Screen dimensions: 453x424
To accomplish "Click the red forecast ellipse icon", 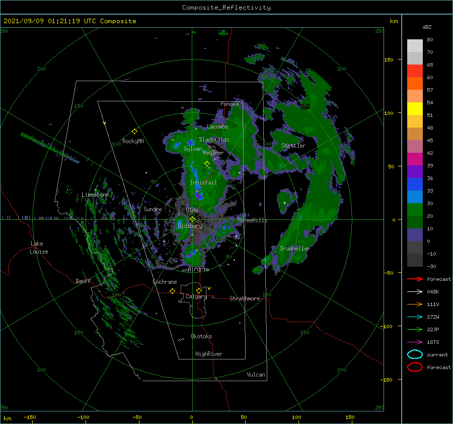I will (x=415, y=367).
